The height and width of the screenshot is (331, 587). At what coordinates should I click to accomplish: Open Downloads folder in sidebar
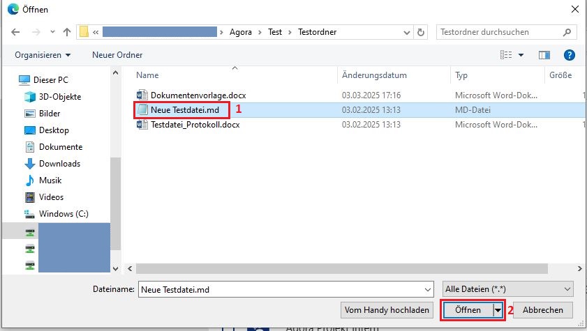(x=59, y=164)
